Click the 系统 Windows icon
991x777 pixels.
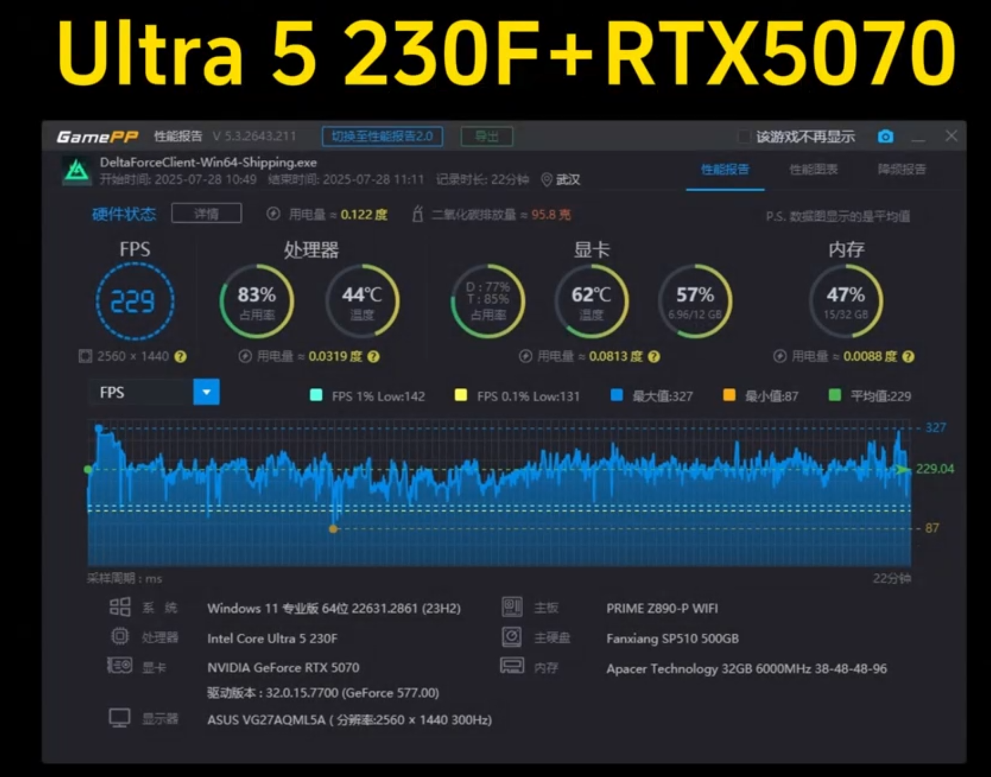click(x=120, y=607)
